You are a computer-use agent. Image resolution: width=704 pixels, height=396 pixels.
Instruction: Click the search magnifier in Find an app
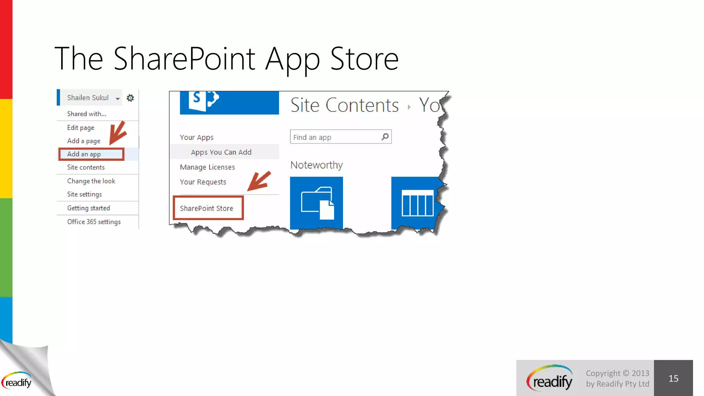[x=385, y=137]
